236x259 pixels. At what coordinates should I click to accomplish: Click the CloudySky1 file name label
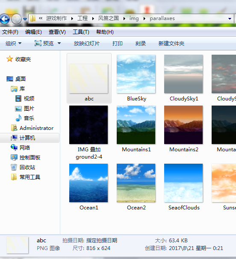pyautogui.click(x=184, y=99)
